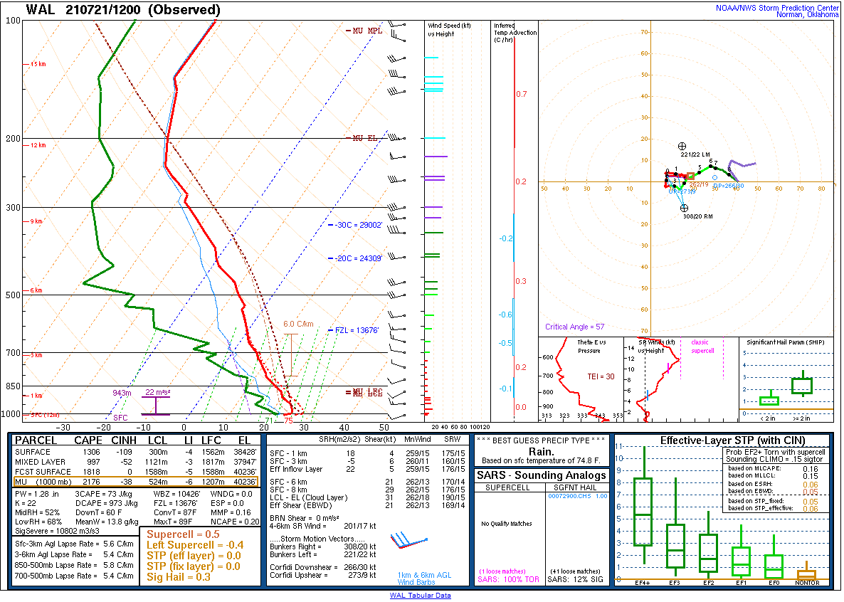Click the STP (fix layer) = 0.0 value
Image resolution: width=844 pixels, height=602 pixels.
[x=194, y=566]
